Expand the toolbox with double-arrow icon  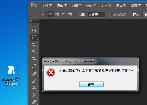tap(32, 21)
